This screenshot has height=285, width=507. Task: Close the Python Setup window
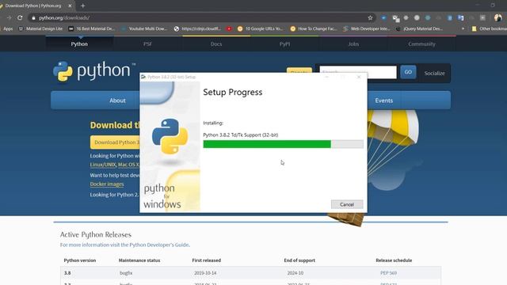click(x=359, y=77)
